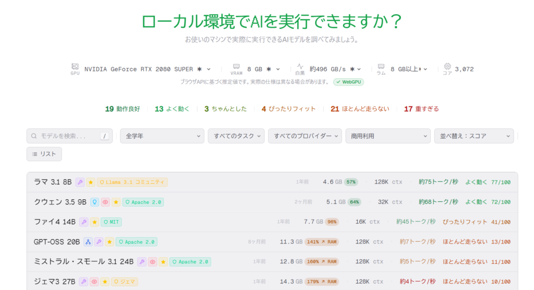The width and height of the screenshot is (534, 290).
Task: Click the wrench icon on the ラマ 3.1 8B row
Action: [x=80, y=182]
